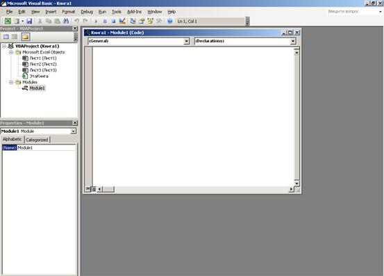Maximize the Книга1 - Module1 (Code) window
The image size is (384, 276).
pyautogui.click(x=290, y=33)
